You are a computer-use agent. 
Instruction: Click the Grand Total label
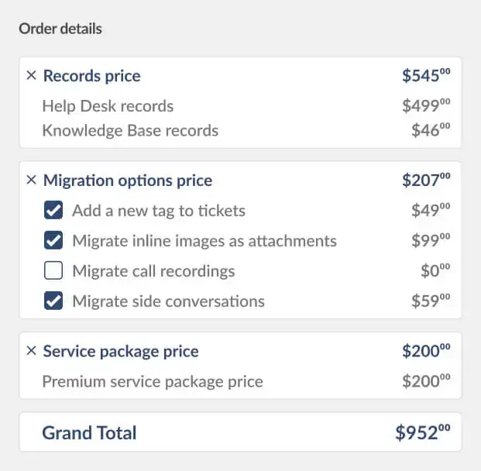89,432
